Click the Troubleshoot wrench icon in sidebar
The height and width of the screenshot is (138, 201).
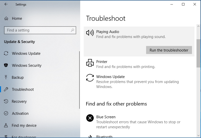point(6,89)
